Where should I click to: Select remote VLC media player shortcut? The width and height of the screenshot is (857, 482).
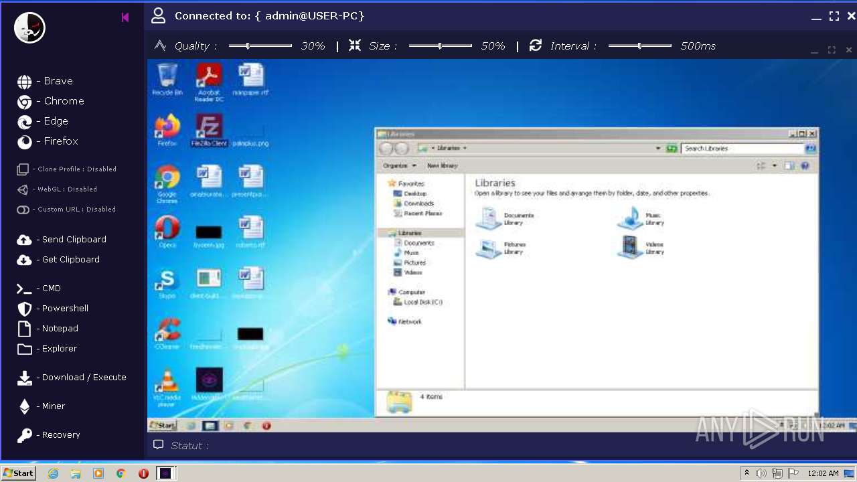(167, 388)
